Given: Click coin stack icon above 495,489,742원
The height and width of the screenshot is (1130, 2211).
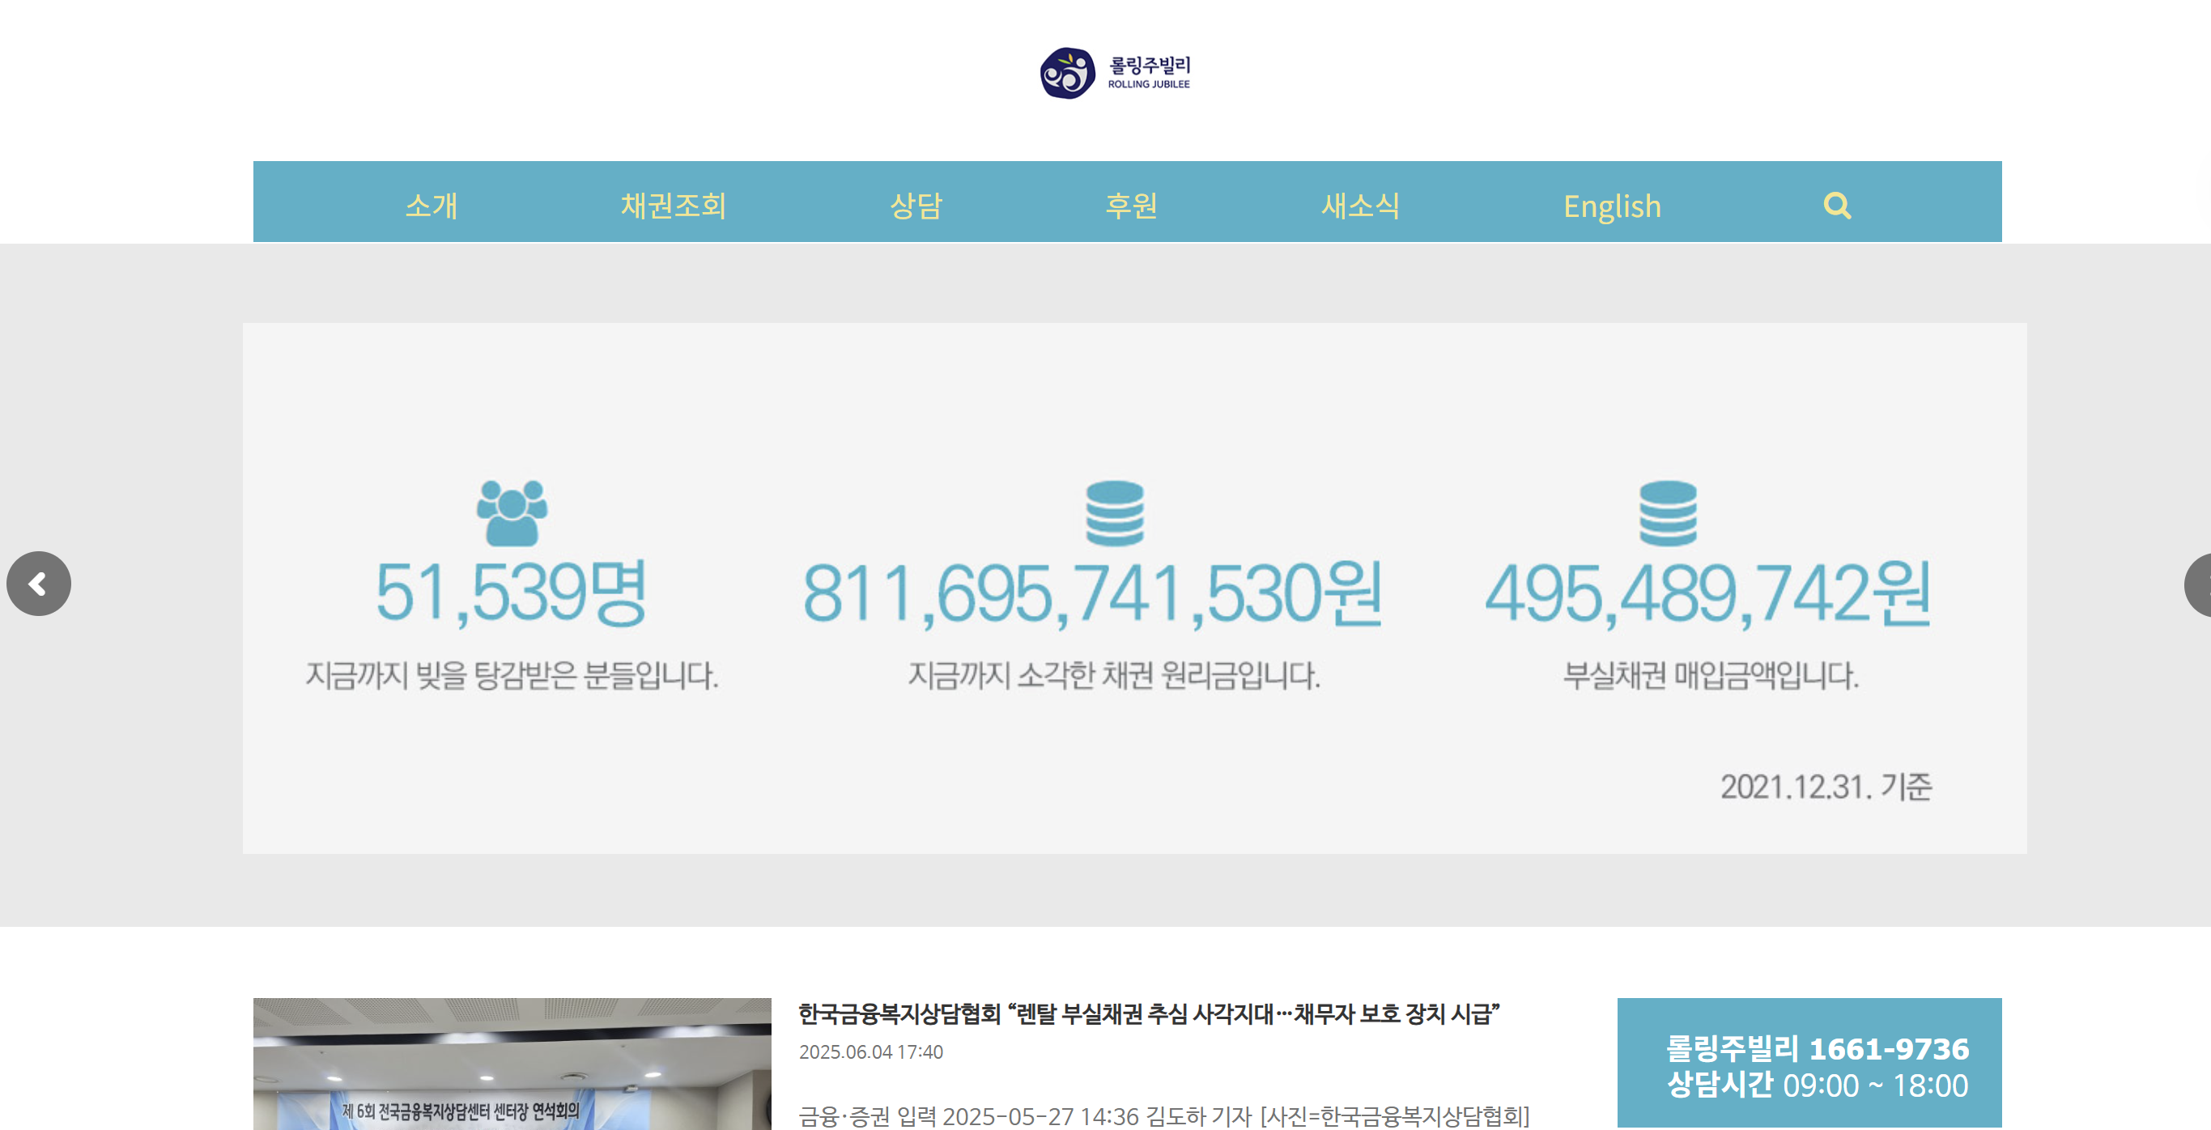Looking at the screenshot, I should pos(1667,513).
